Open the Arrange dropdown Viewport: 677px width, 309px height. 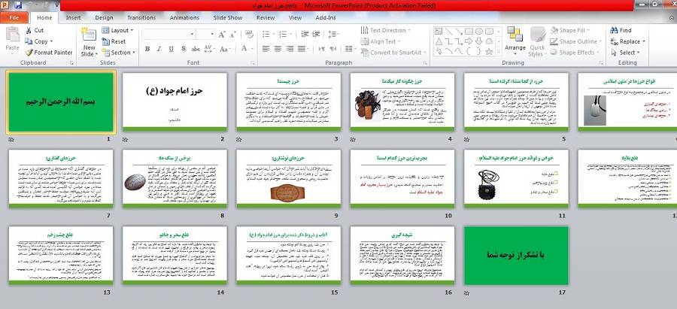click(x=515, y=41)
